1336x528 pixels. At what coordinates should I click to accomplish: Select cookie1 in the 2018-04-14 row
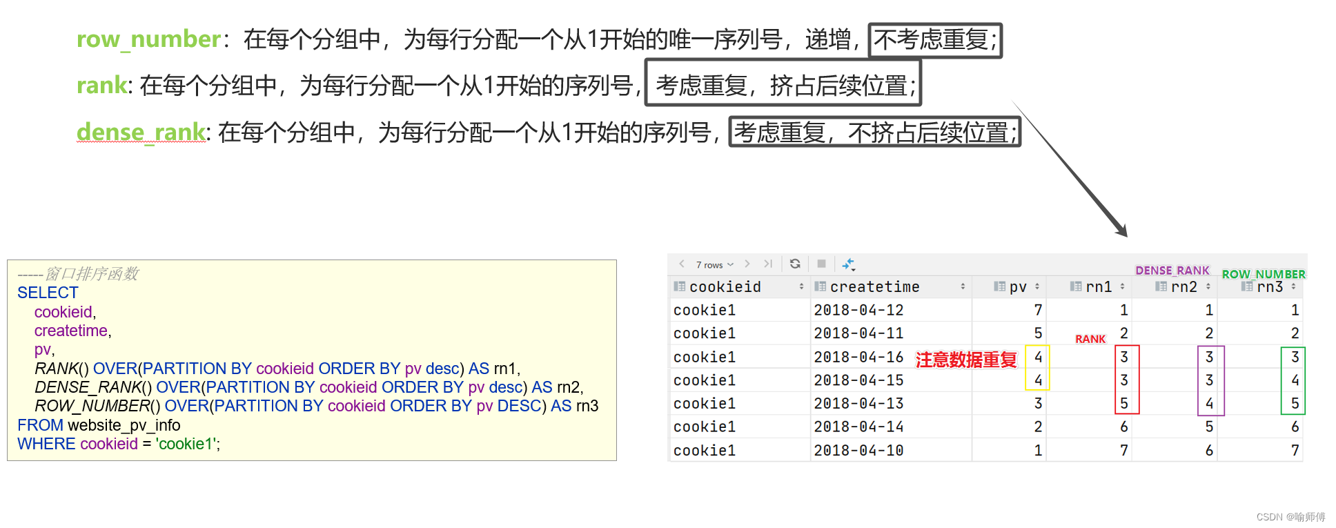tap(705, 427)
